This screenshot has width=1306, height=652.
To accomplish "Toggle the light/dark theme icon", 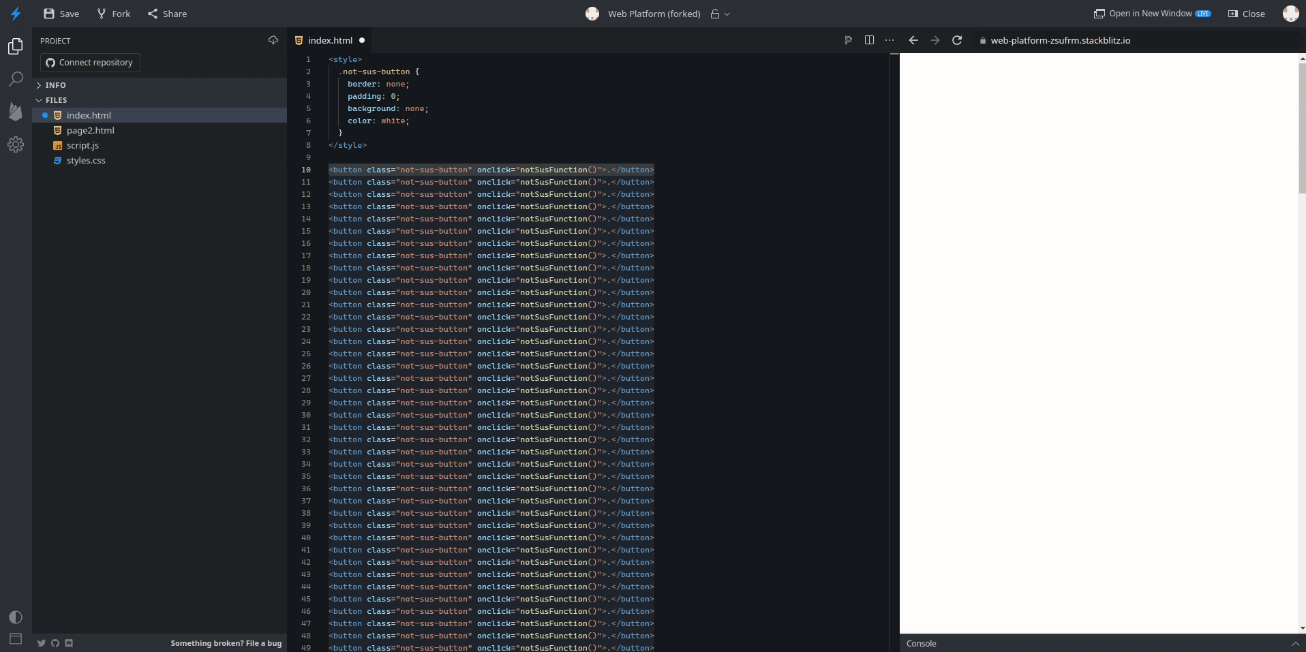I will [x=16, y=617].
